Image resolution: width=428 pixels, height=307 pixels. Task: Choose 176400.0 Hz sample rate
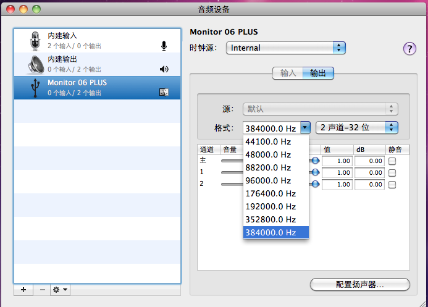click(276, 193)
